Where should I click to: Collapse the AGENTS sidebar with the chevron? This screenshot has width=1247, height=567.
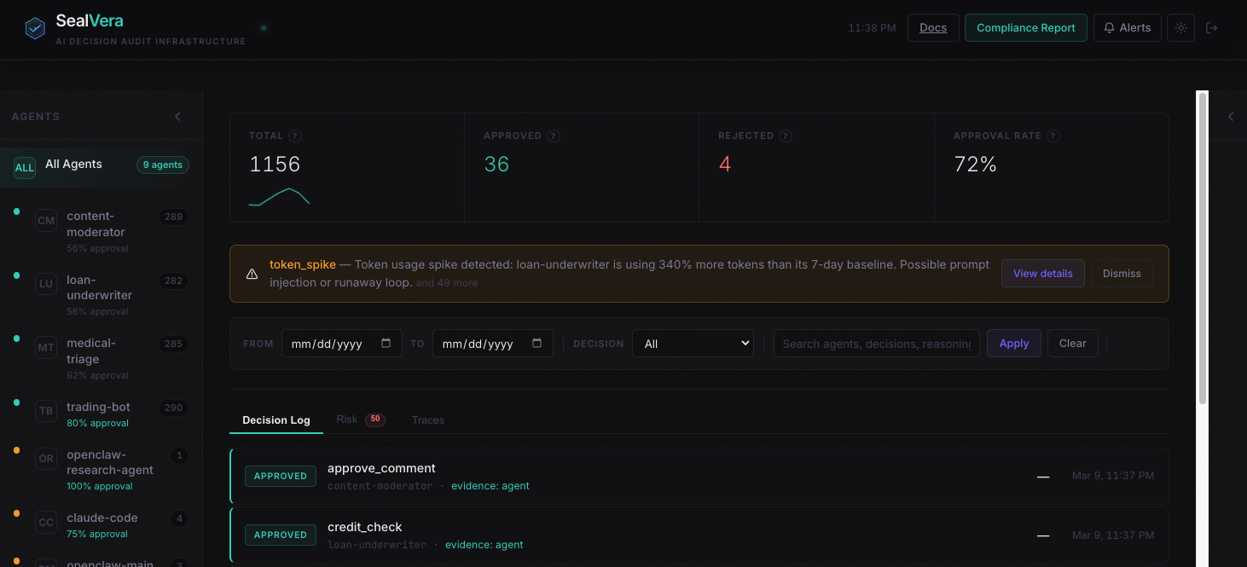pyautogui.click(x=177, y=116)
